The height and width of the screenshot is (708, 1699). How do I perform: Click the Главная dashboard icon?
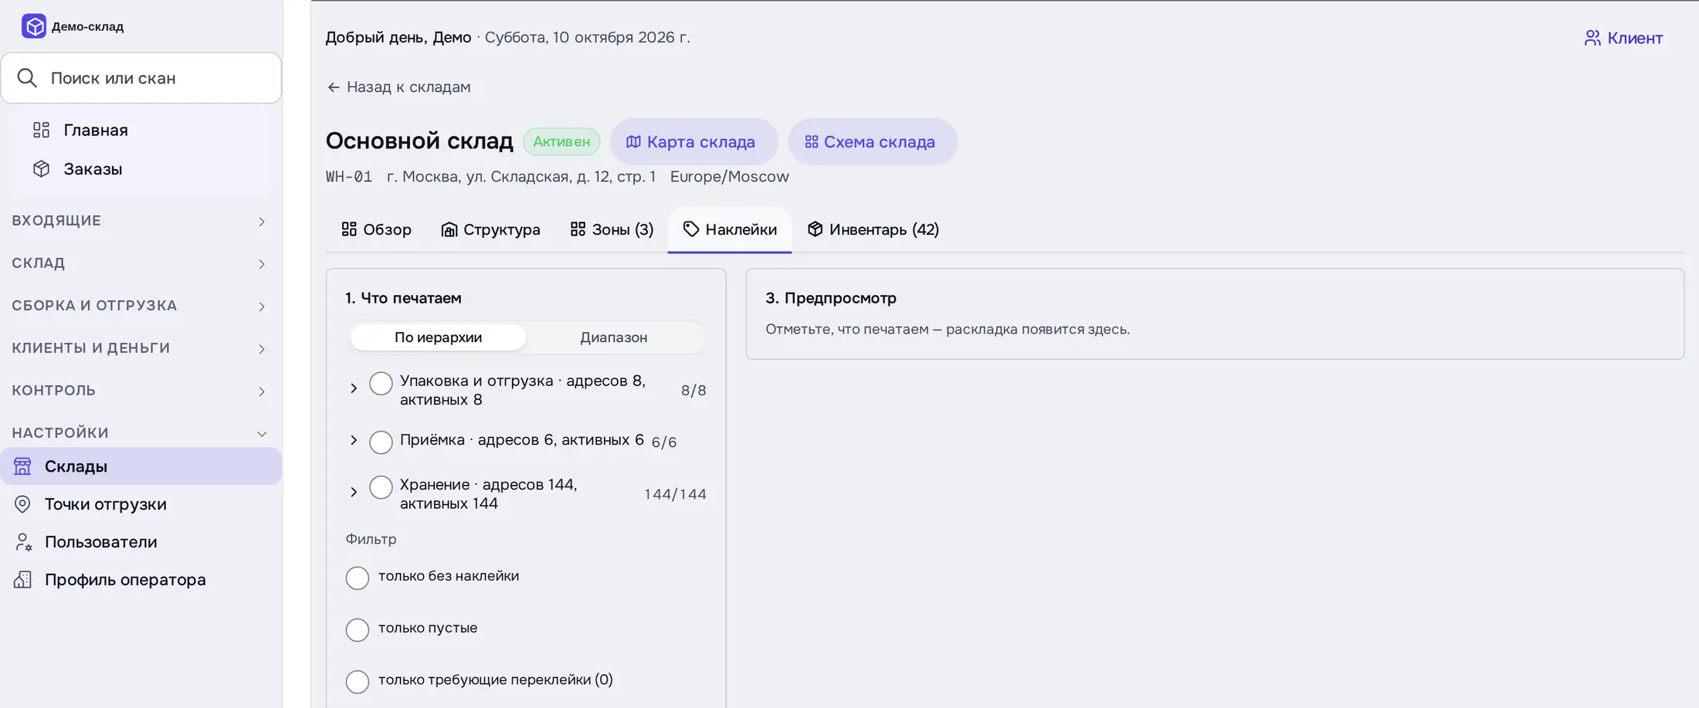[42, 130]
